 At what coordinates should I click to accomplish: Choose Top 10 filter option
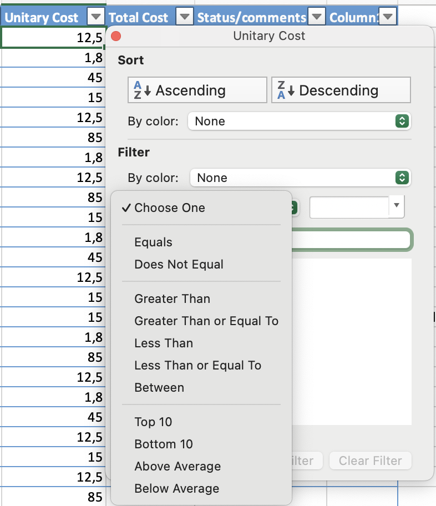(153, 422)
